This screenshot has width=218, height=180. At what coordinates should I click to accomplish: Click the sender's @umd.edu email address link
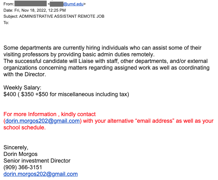pos(74,4)
